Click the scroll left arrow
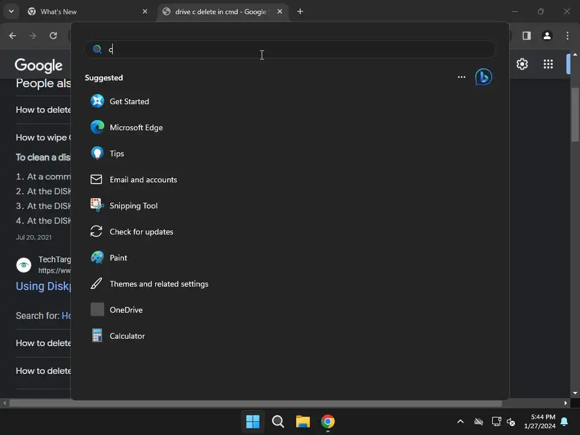The height and width of the screenshot is (435, 580). (5, 403)
